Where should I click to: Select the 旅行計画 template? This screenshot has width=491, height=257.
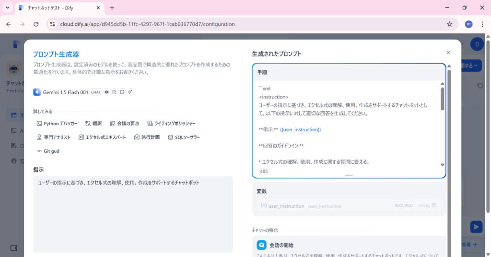coord(147,137)
